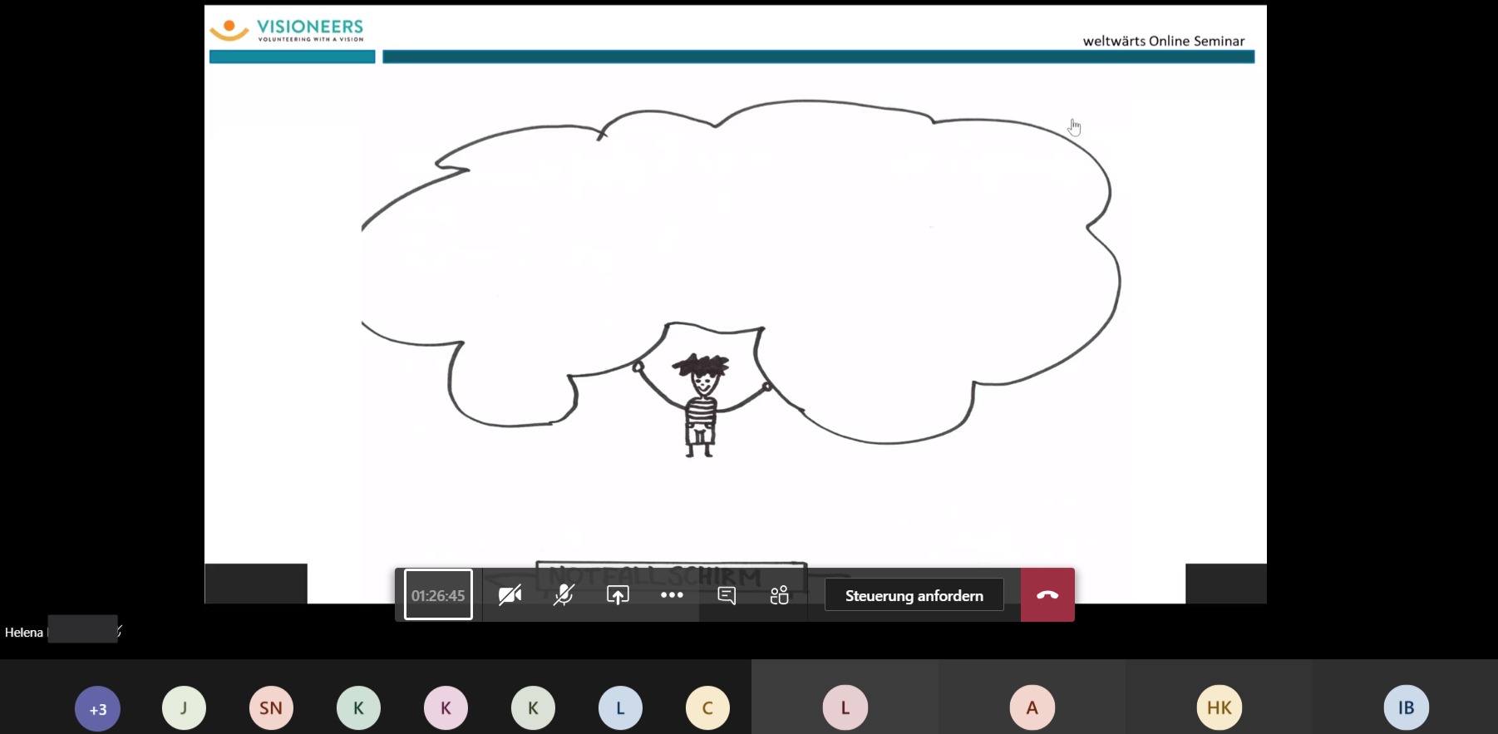Show the participants panel

[x=780, y=595]
